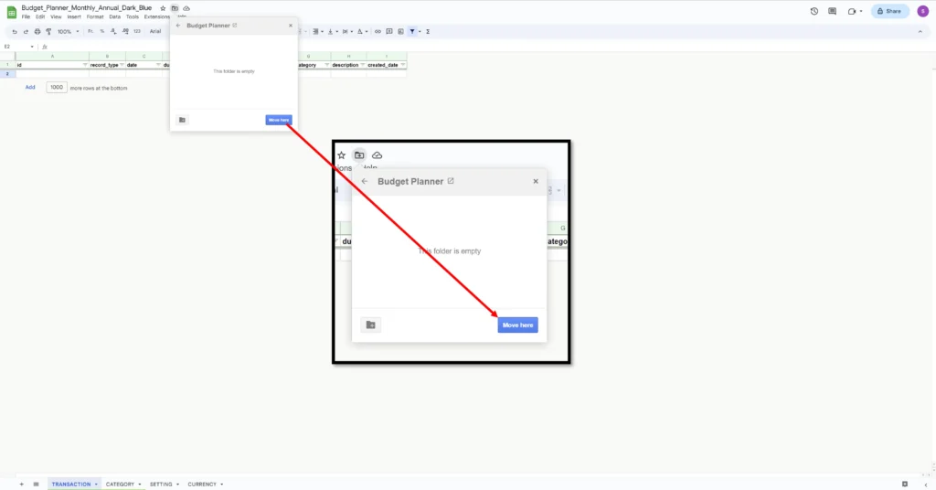Screen dimensions: 936x490
Task: Open version history clock icon
Action: [814, 11]
